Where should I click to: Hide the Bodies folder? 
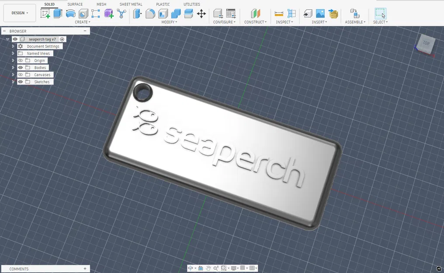point(20,67)
